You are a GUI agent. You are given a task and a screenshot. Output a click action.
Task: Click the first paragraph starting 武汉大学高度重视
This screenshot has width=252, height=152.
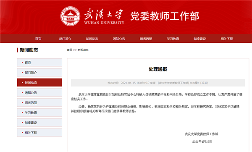pos(157,97)
